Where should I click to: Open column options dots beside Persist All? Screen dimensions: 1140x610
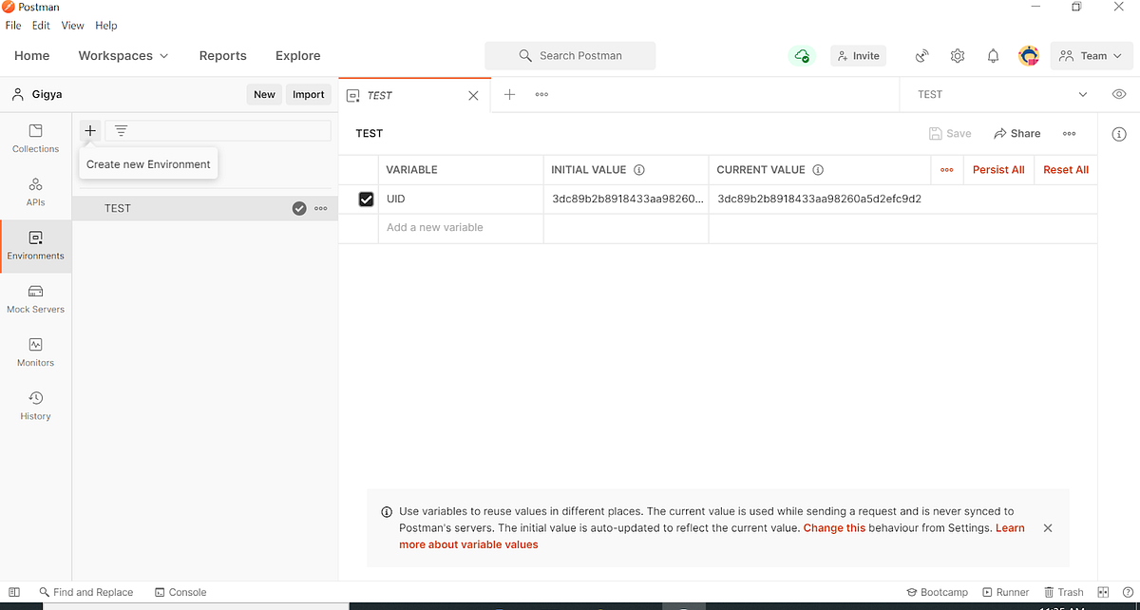947,170
